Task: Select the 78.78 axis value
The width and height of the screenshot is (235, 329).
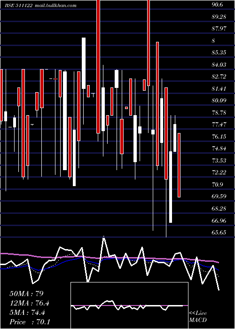Action: [219, 113]
